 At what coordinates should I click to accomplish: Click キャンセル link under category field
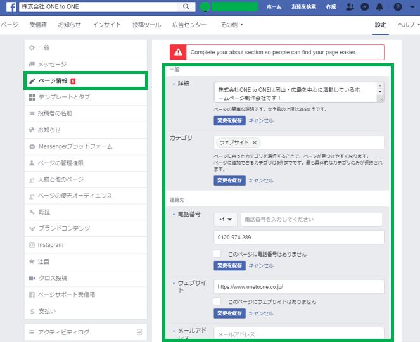(x=261, y=180)
